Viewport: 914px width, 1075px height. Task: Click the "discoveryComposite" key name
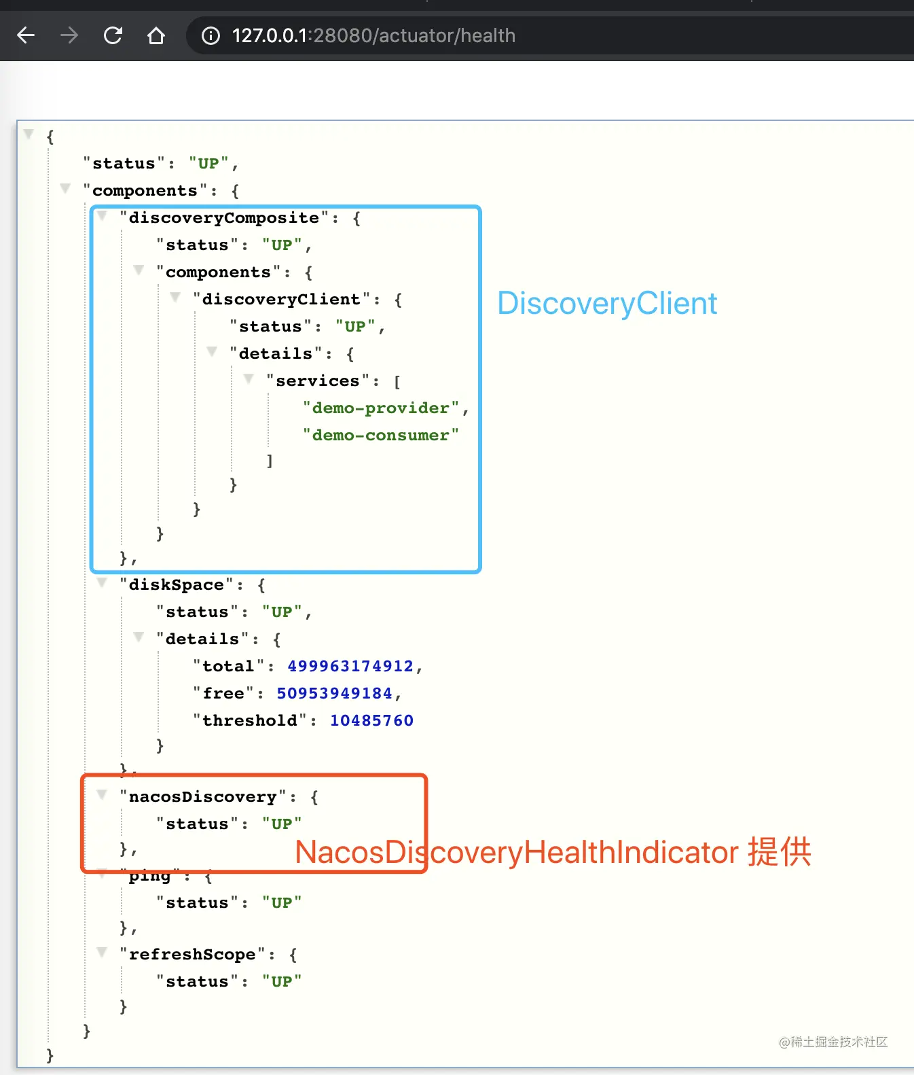(x=224, y=217)
